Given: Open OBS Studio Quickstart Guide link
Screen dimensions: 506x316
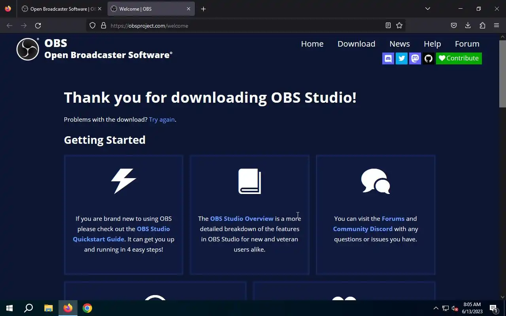Looking at the screenshot, I should (121, 234).
